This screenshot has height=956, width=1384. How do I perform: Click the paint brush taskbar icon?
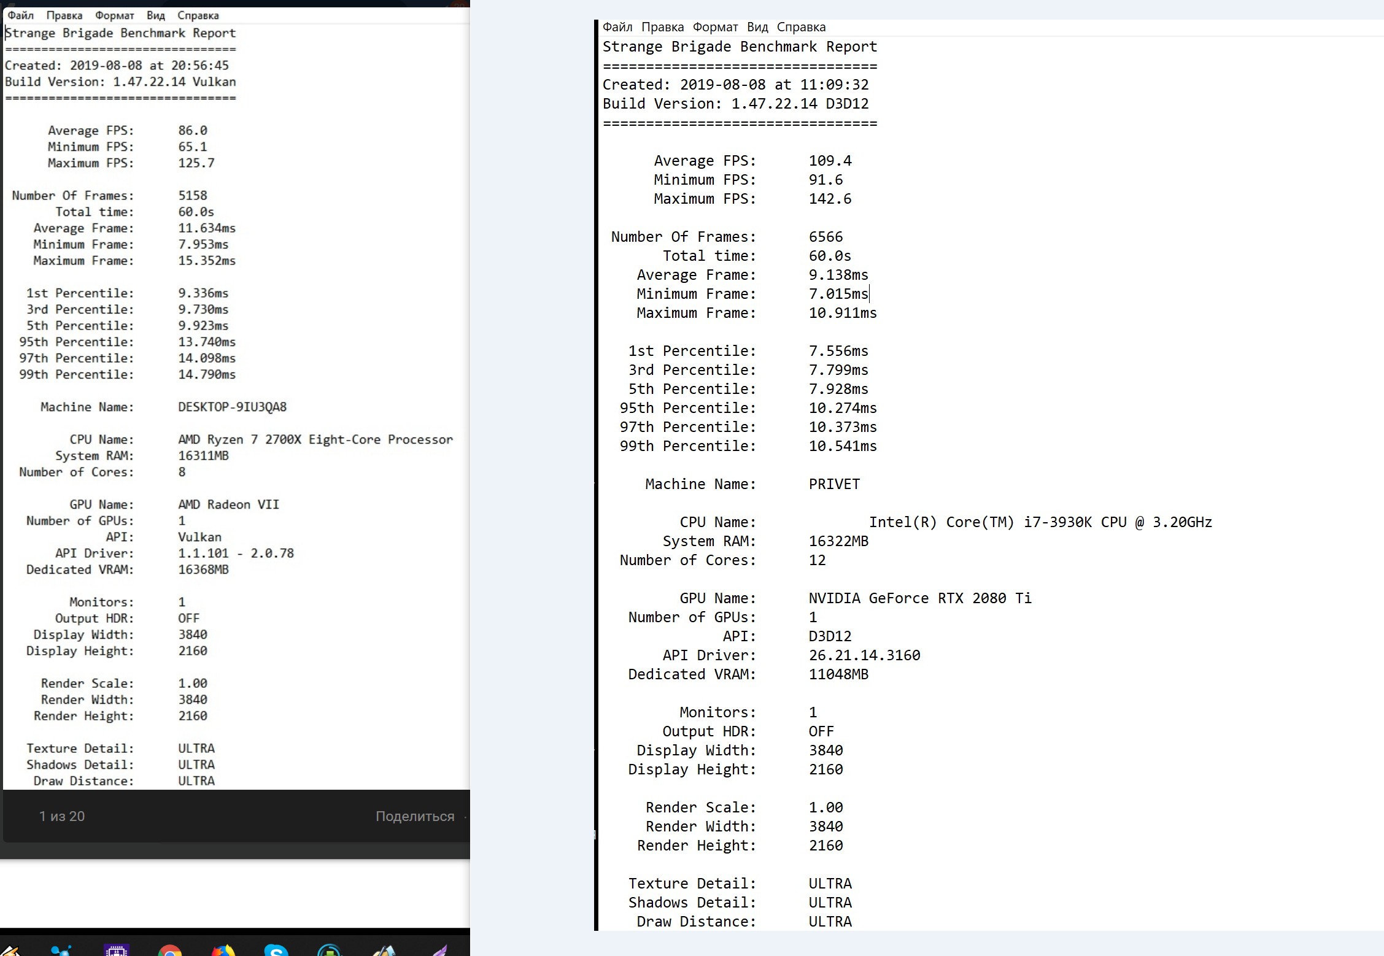pos(385,951)
